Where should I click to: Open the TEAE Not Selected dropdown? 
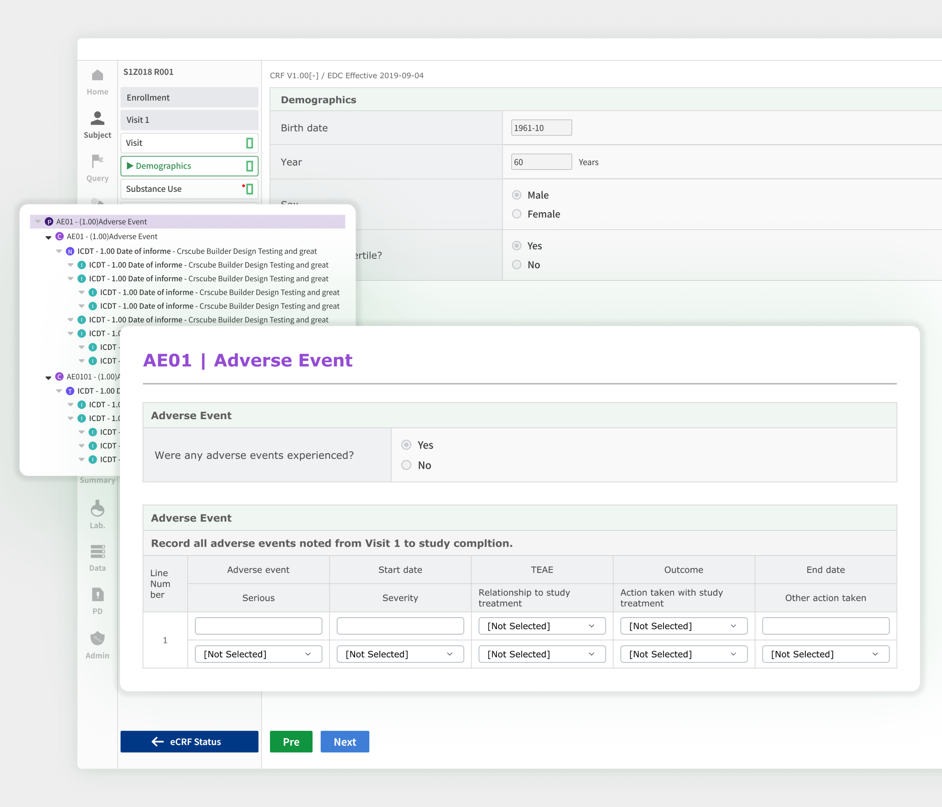tap(541, 626)
